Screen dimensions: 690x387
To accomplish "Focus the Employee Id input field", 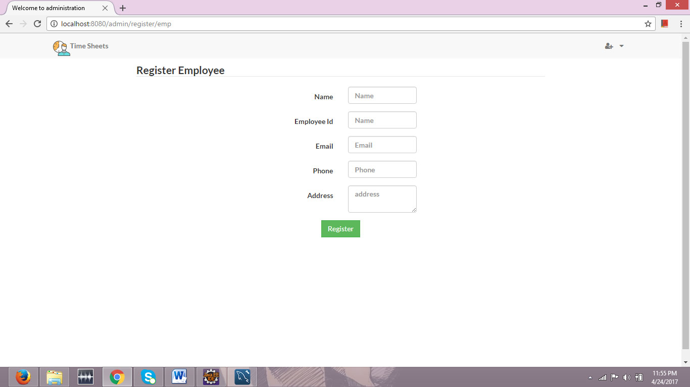I will pyautogui.click(x=382, y=120).
